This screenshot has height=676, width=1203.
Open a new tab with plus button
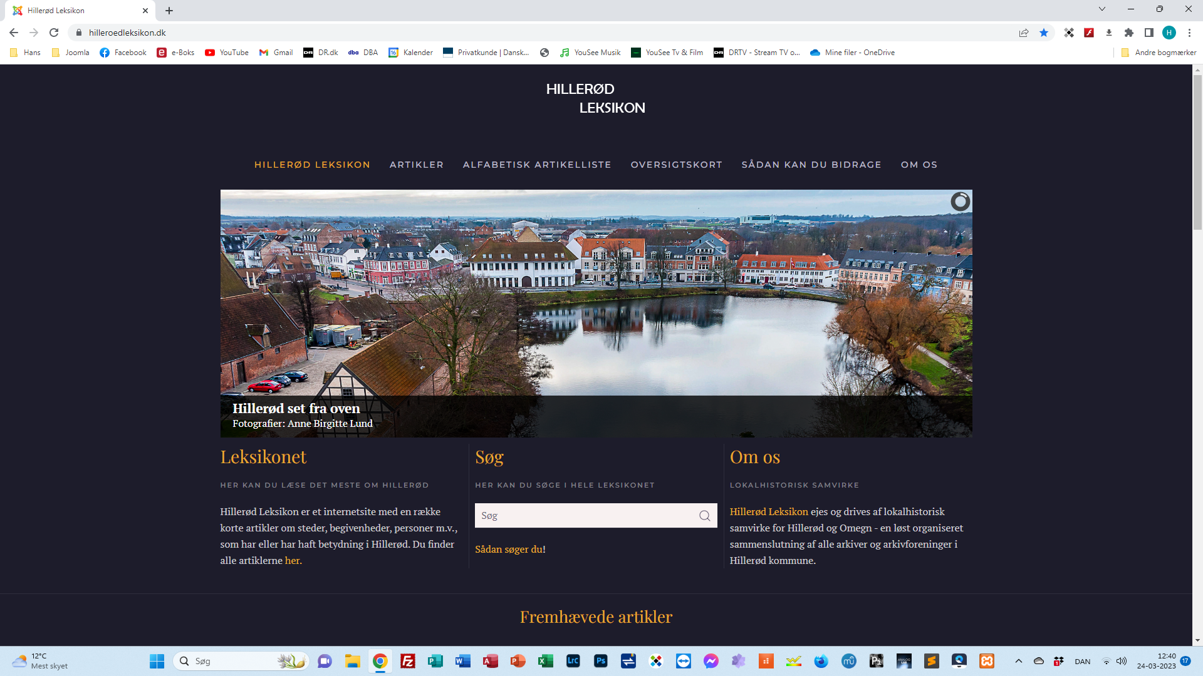pos(169,11)
